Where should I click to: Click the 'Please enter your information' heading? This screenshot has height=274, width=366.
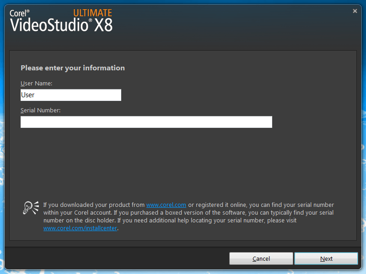(73, 68)
